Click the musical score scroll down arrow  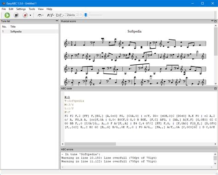(x=216, y=84)
